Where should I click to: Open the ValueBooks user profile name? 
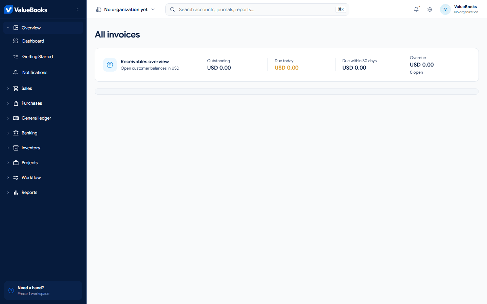point(465,7)
